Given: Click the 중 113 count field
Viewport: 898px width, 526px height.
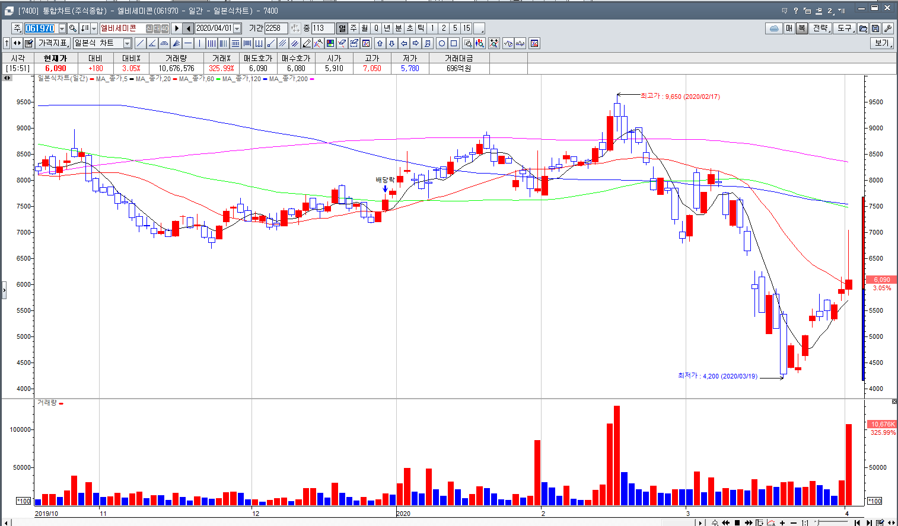Looking at the screenshot, I should pos(323,28).
